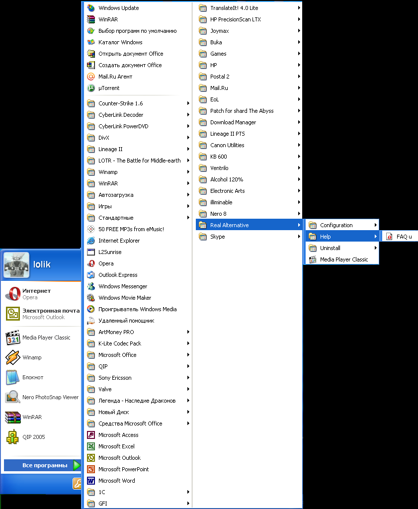The width and height of the screenshot is (418, 509).
Task: Click the L2Sunrise icon
Action: (91, 252)
